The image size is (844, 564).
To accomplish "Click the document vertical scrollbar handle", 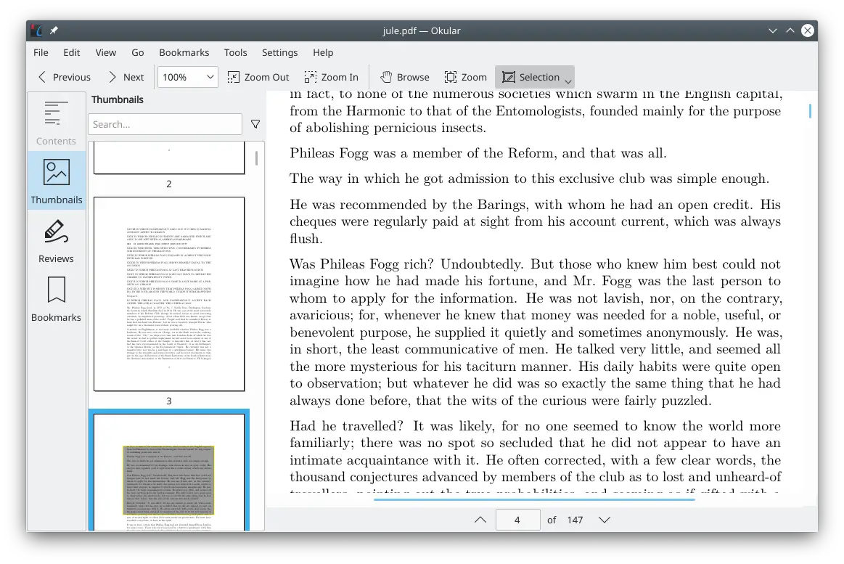I will point(810,111).
